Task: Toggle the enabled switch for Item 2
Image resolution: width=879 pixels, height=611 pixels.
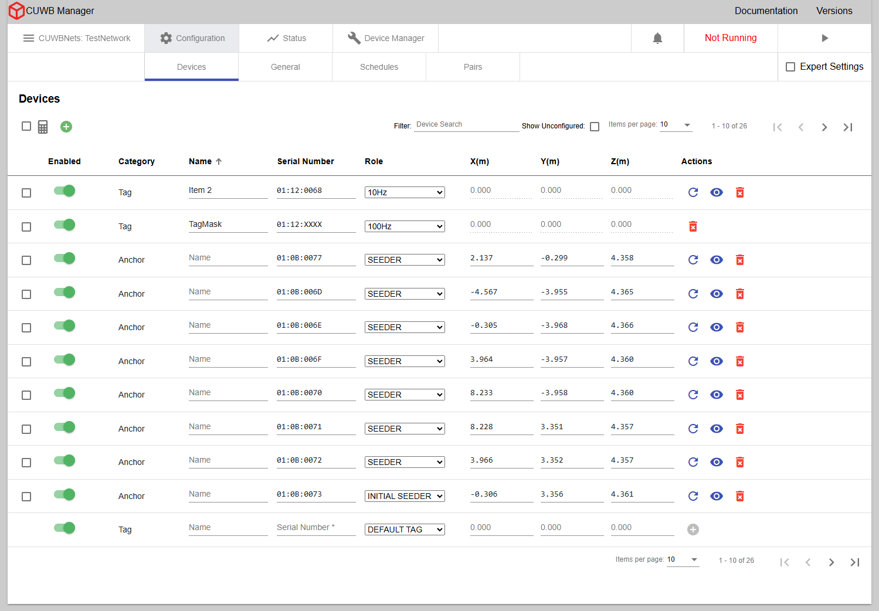Action: 65,191
